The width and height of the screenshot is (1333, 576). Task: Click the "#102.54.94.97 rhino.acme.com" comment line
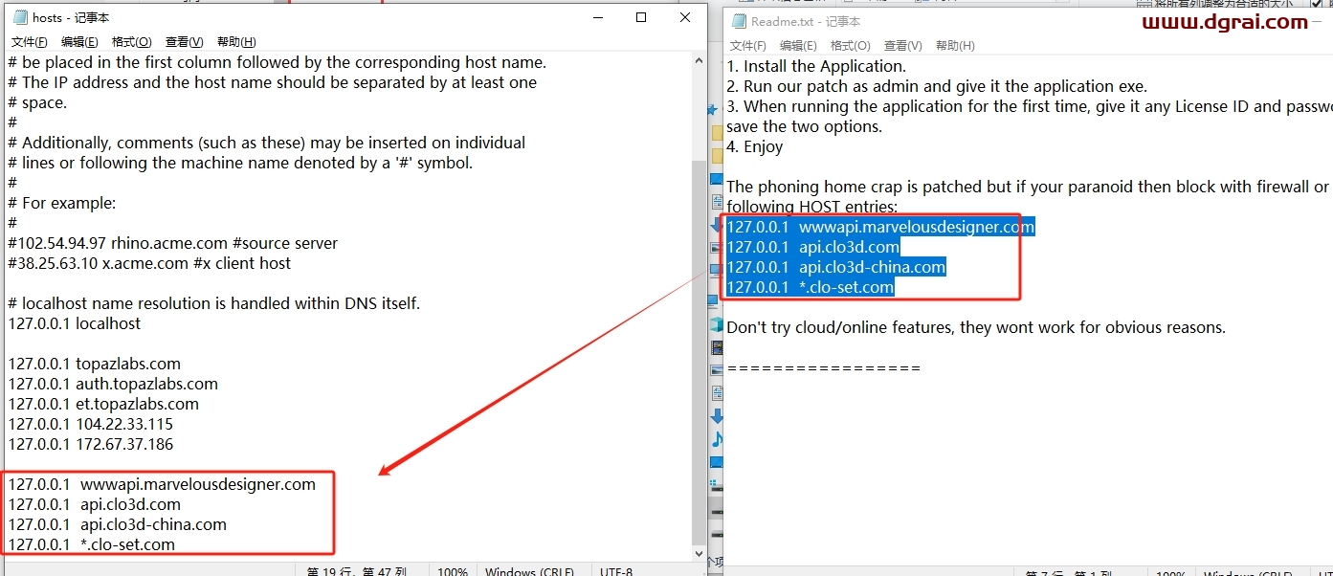click(172, 243)
